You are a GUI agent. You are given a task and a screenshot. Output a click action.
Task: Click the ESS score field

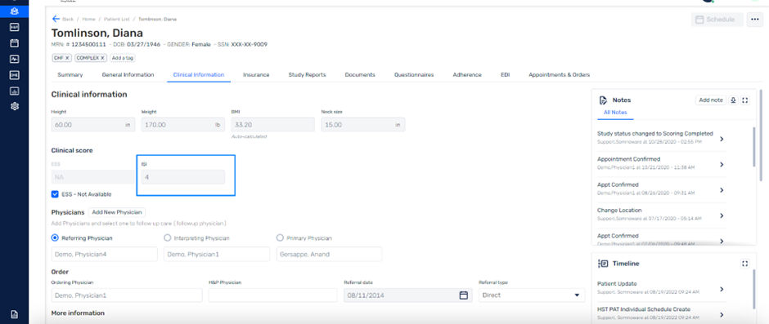[93, 177]
